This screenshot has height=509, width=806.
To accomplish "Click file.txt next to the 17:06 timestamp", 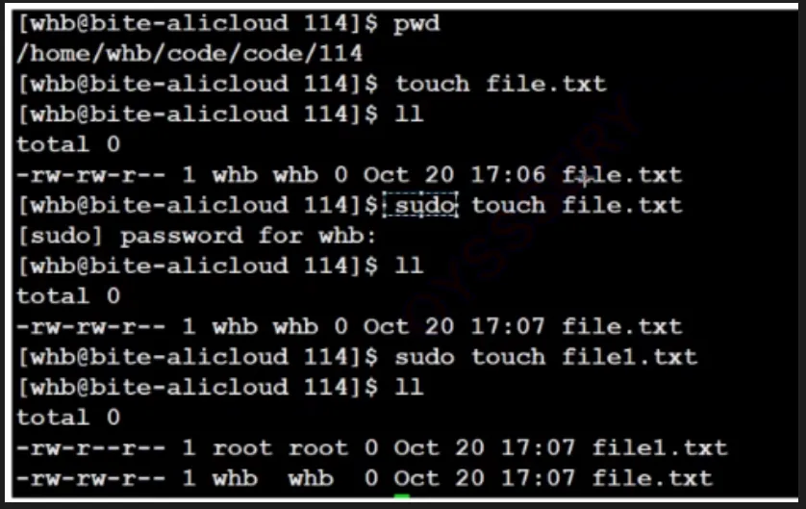I will coord(621,175).
